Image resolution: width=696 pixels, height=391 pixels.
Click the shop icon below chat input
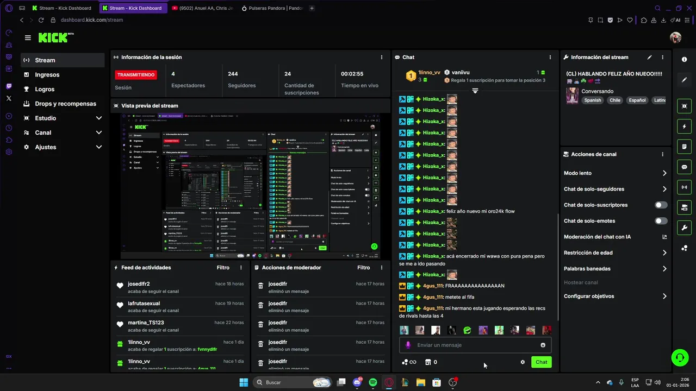428,362
